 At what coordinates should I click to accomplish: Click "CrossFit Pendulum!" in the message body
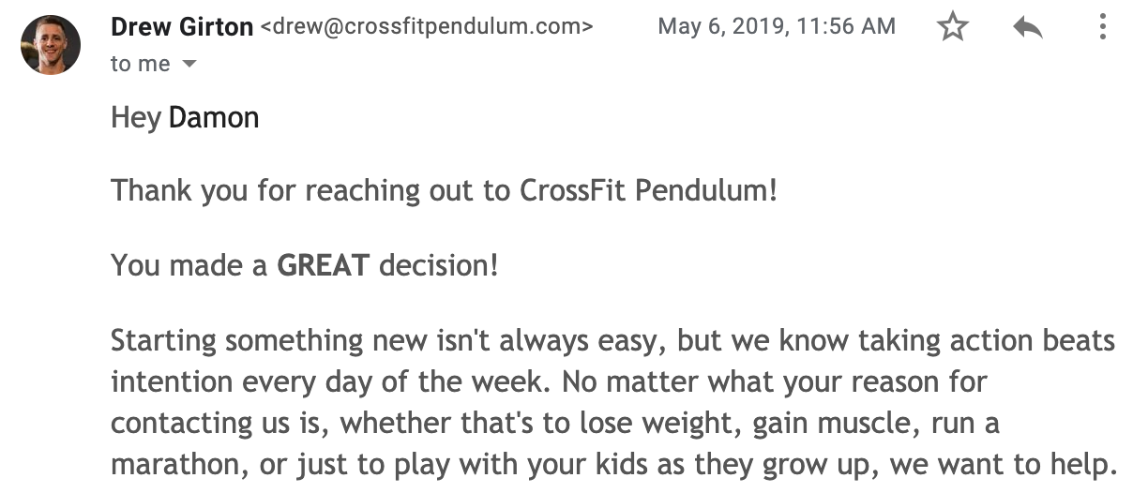[x=648, y=191]
